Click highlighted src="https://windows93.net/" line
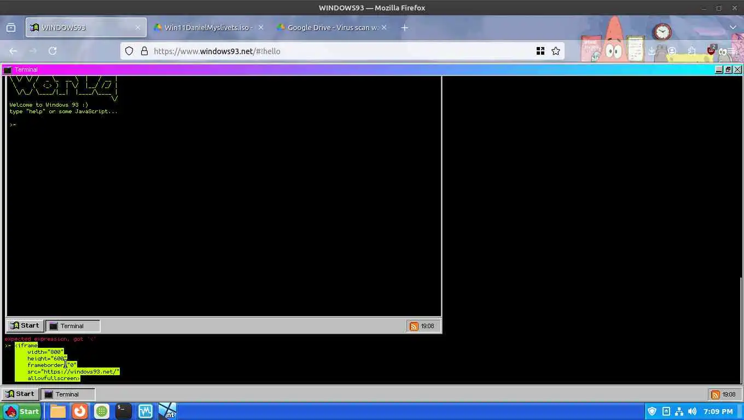 73,371
